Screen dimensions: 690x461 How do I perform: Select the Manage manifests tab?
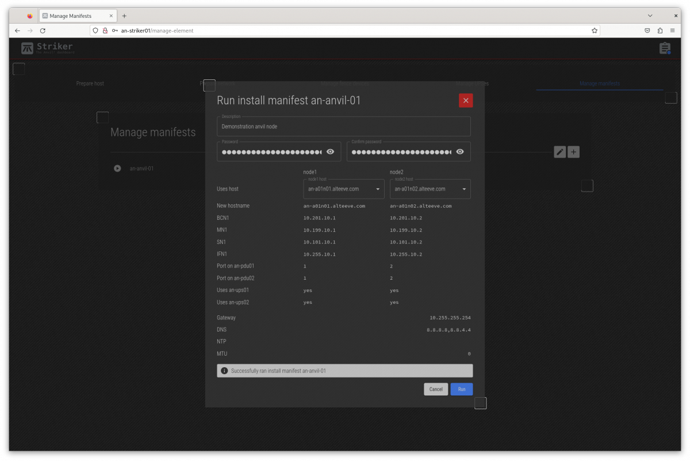599,83
